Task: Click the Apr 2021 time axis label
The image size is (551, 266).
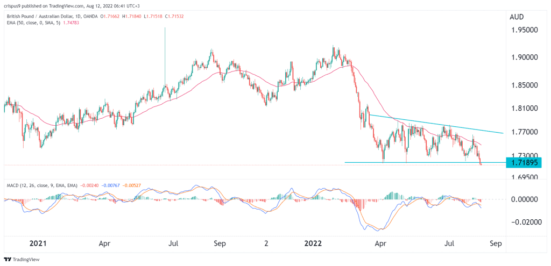Action: click(104, 242)
